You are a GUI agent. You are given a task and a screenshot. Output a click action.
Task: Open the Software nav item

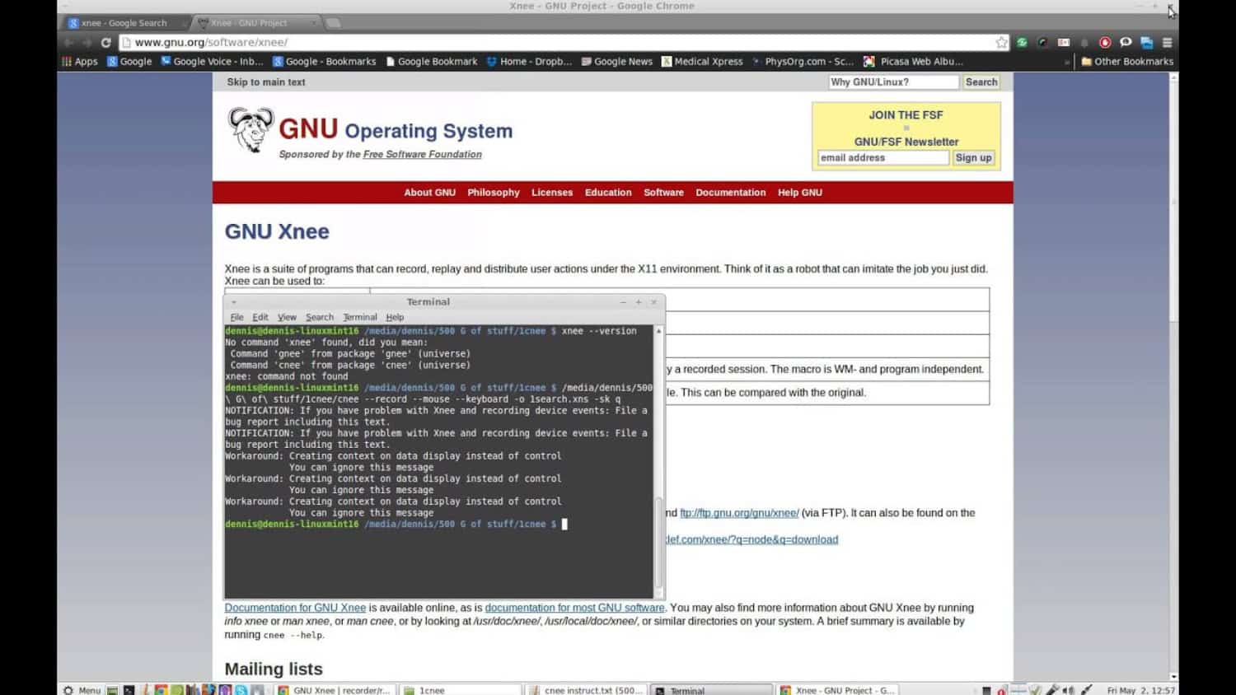pos(663,192)
